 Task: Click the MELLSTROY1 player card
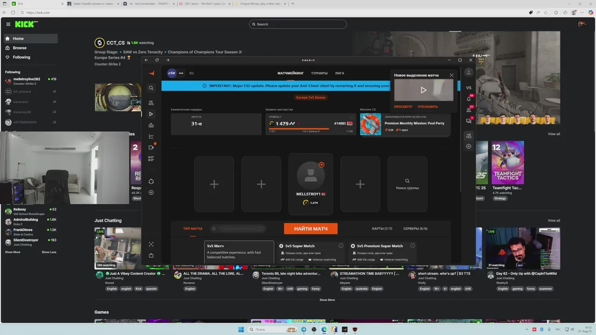(x=311, y=184)
